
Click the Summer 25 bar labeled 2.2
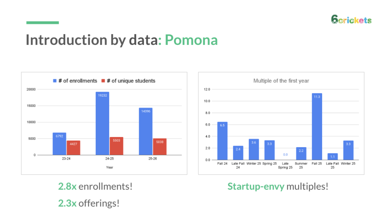click(301, 153)
